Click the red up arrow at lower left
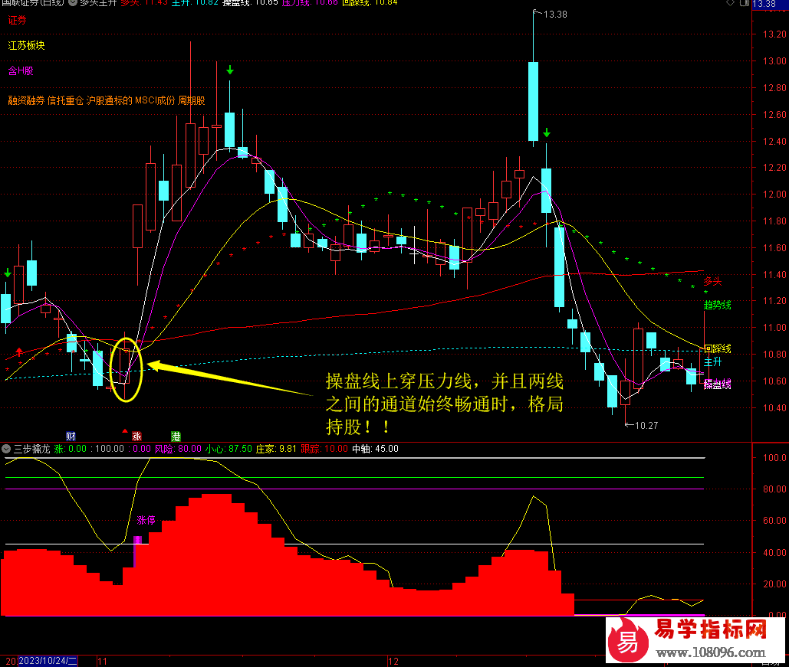Screen dimensions: 789x667 click(19, 351)
